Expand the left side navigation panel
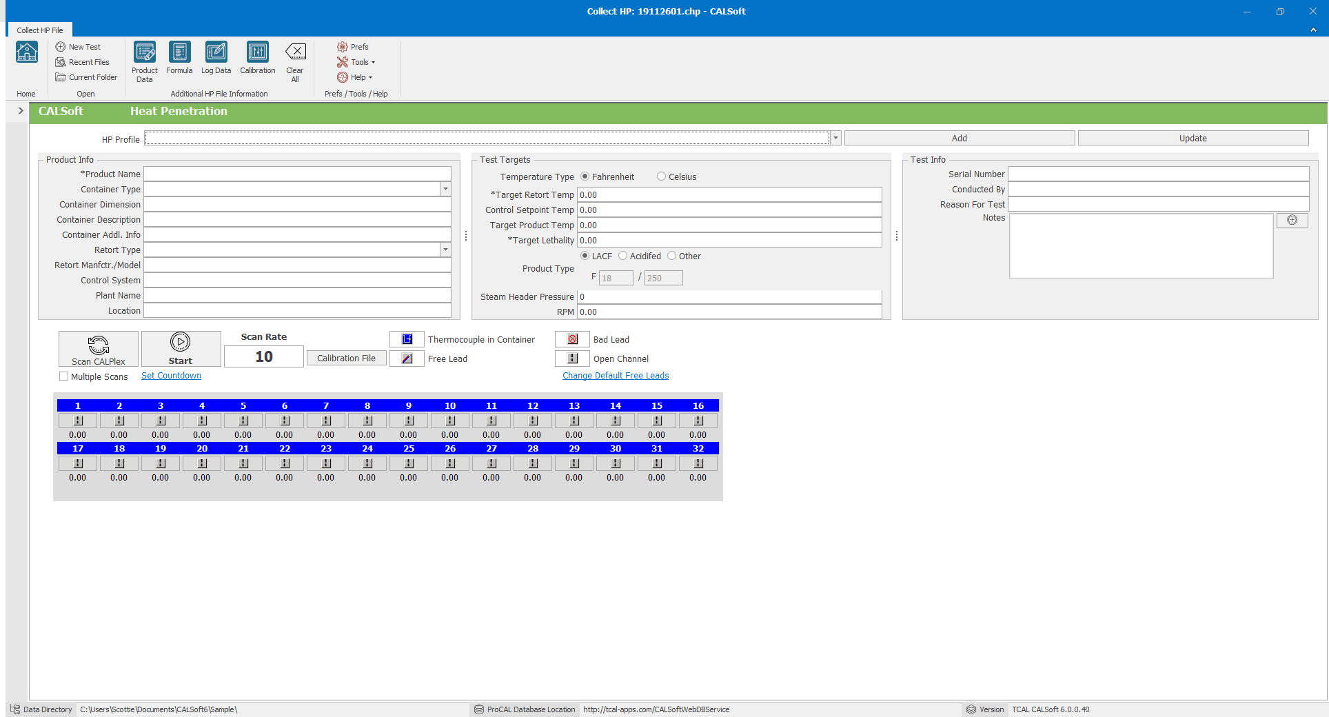 tap(21, 110)
